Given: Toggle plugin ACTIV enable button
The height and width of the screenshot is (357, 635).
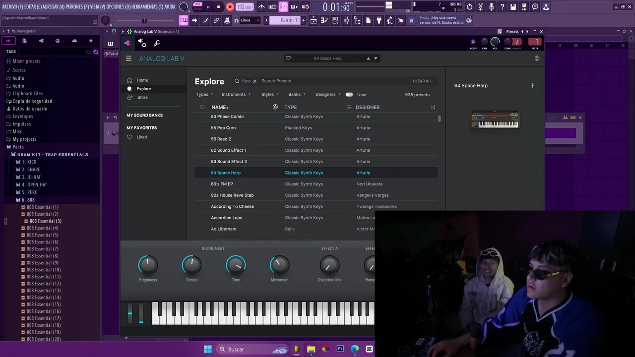Looking at the screenshot, I should 473,42.
